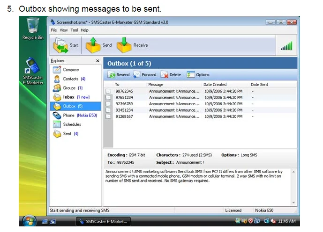This screenshot has height=232, width=323.
Task: Open the Options toolbar item
Action: (x=198, y=75)
